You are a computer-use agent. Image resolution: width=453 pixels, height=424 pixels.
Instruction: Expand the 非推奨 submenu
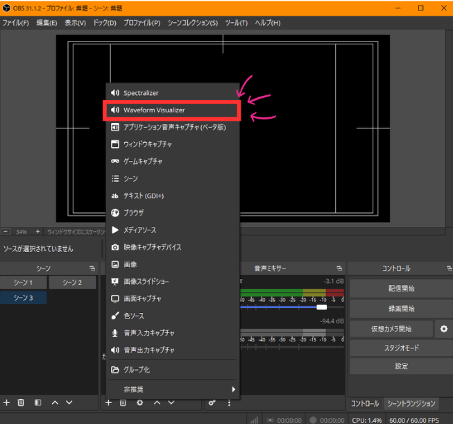(171, 389)
